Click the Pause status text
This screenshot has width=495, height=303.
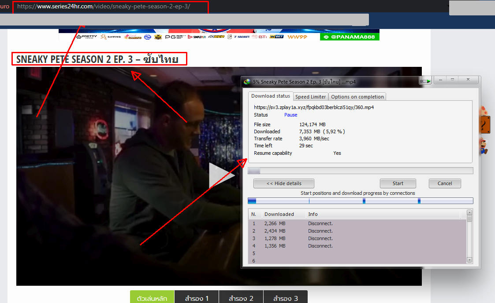pos(291,115)
